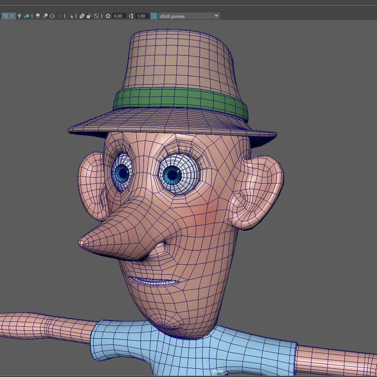Select the green hat band mesh
The height and width of the screenshot is (377, 377).
pyautogui.click(x=175, y=98)
